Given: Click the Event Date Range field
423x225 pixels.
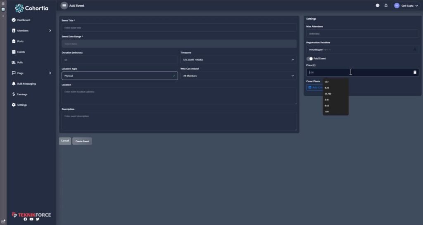Looking at the screenshot, I should [x=179, y=44].
